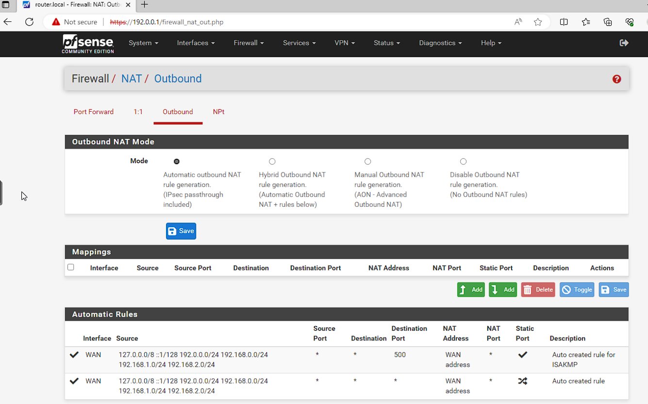Image resolution: width=648 pixels, height=404 pixels.
Task: Open the System dropdown menu
Action: (144, 43)
